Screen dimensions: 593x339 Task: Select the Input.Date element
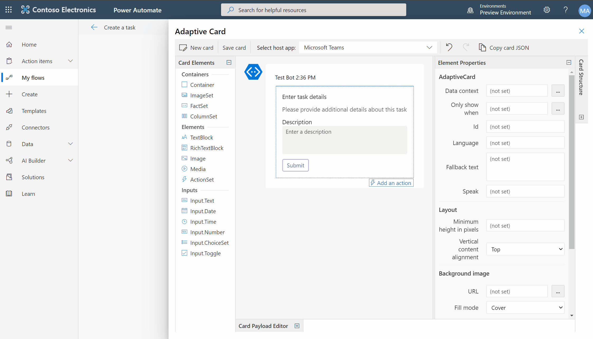pos(199,211)
